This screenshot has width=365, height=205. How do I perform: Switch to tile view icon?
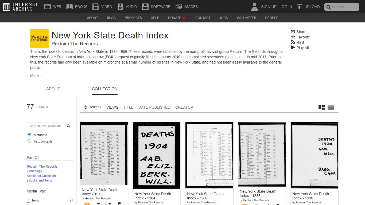pyautogui.click(x=322, y=107)
